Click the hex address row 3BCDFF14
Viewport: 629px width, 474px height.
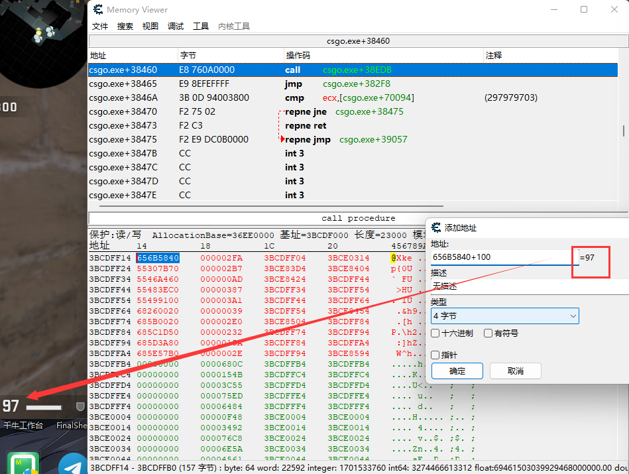110,258
